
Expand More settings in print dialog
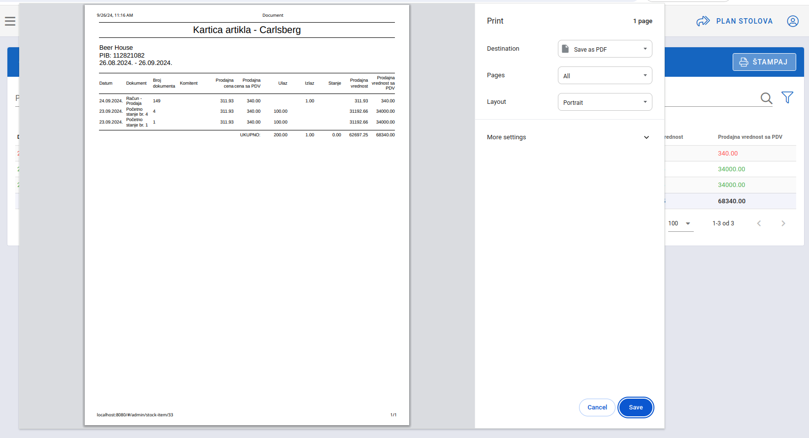coord(569,137)
